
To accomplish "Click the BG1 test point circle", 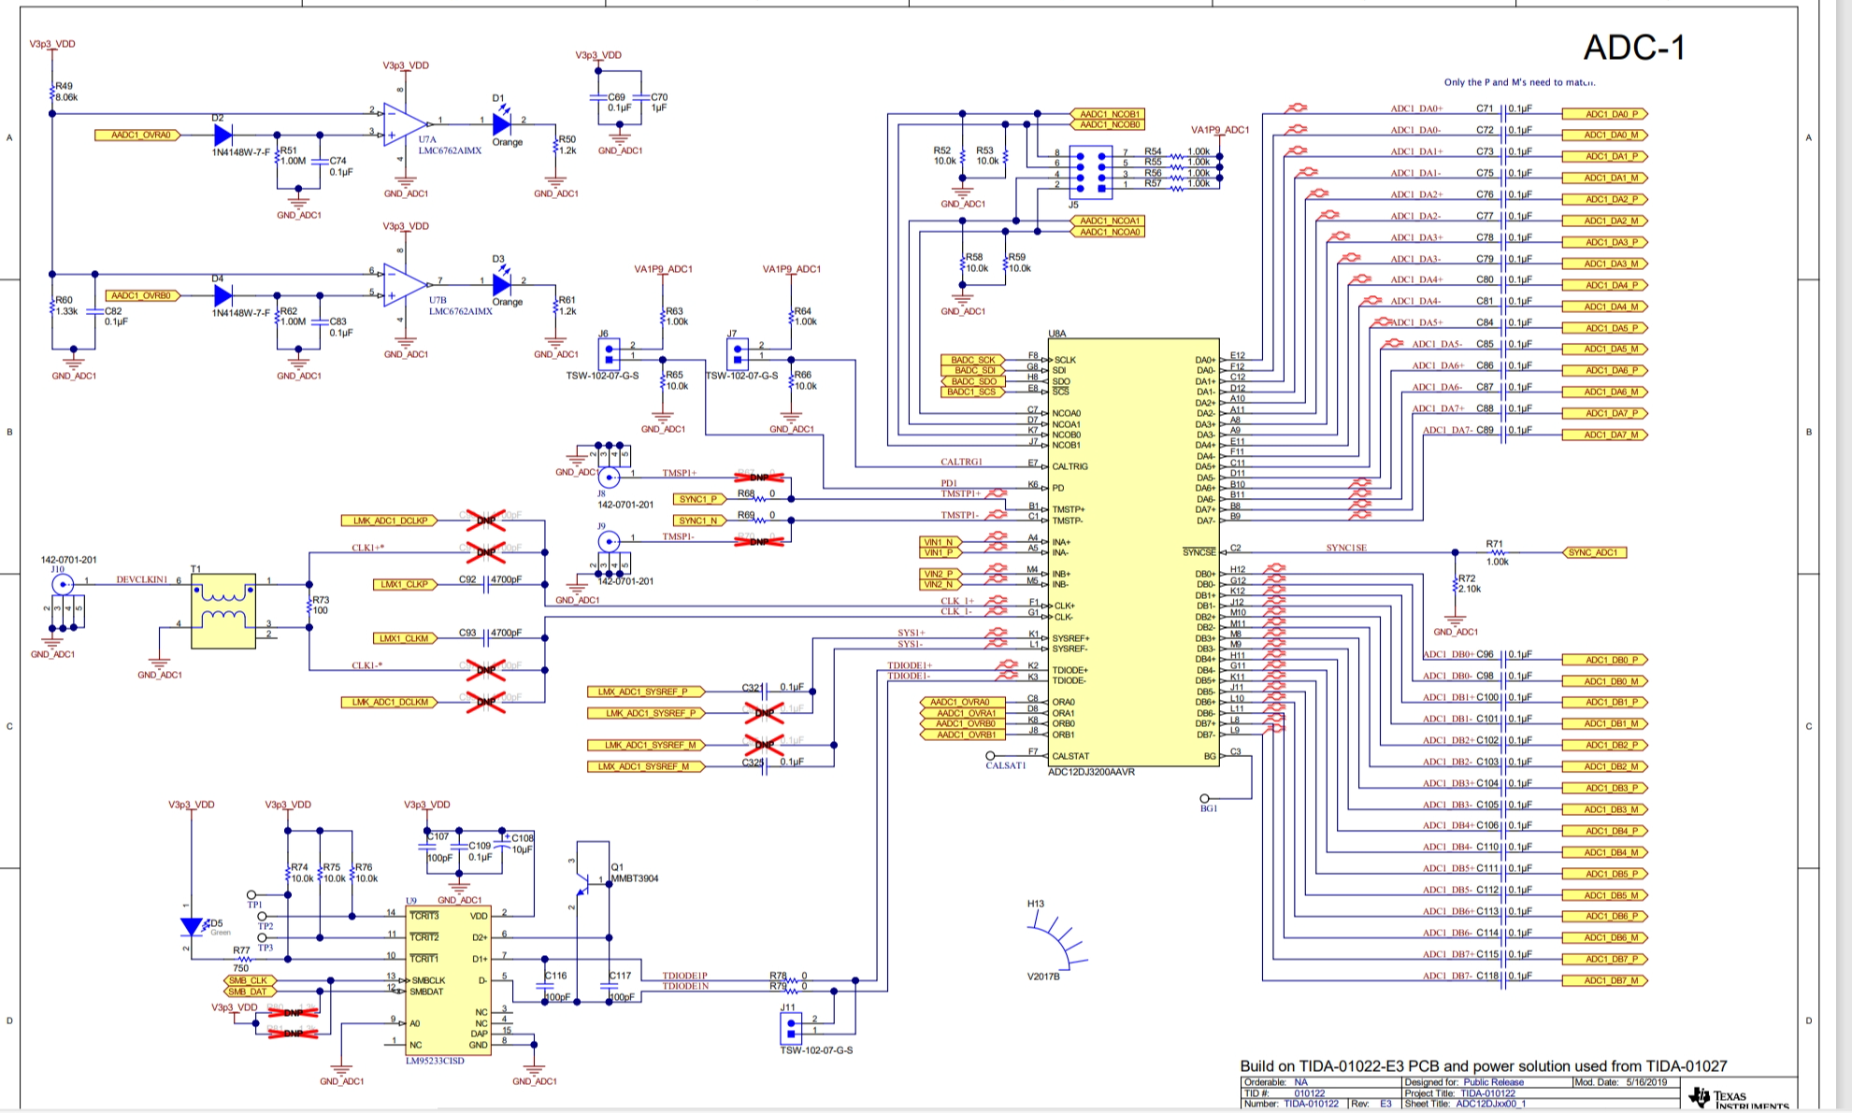I will 1205,799.
